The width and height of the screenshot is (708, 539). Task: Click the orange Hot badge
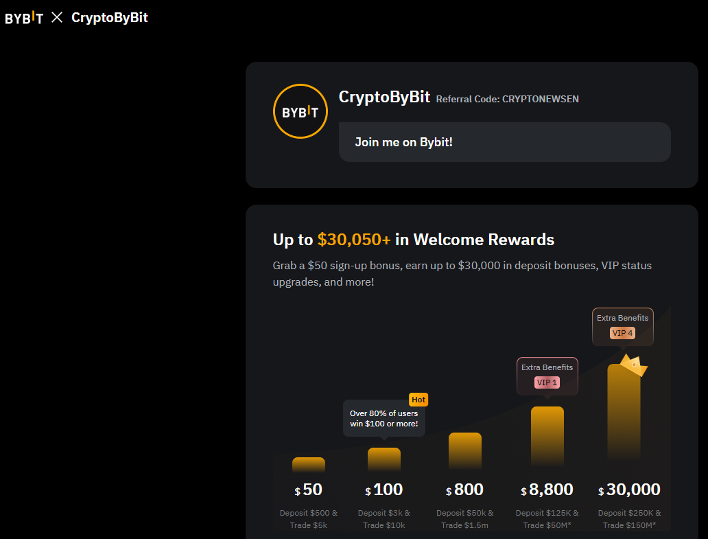click(x=418, y=400)
